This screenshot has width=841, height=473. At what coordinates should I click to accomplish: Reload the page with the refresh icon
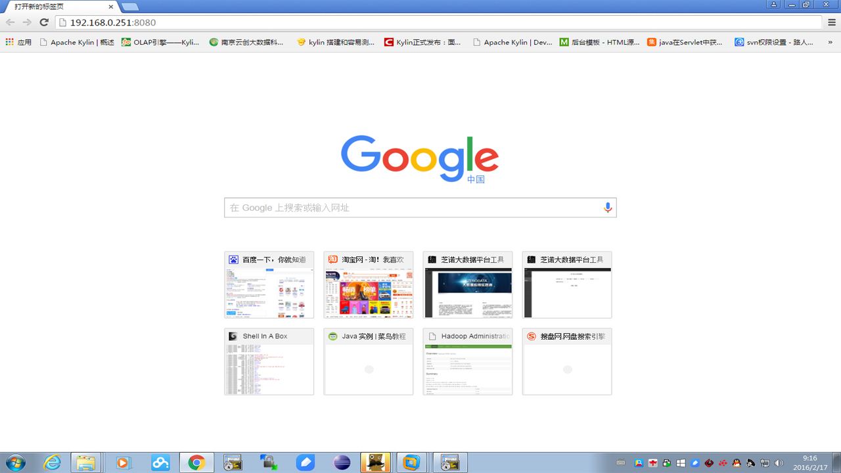coord(44,22)
